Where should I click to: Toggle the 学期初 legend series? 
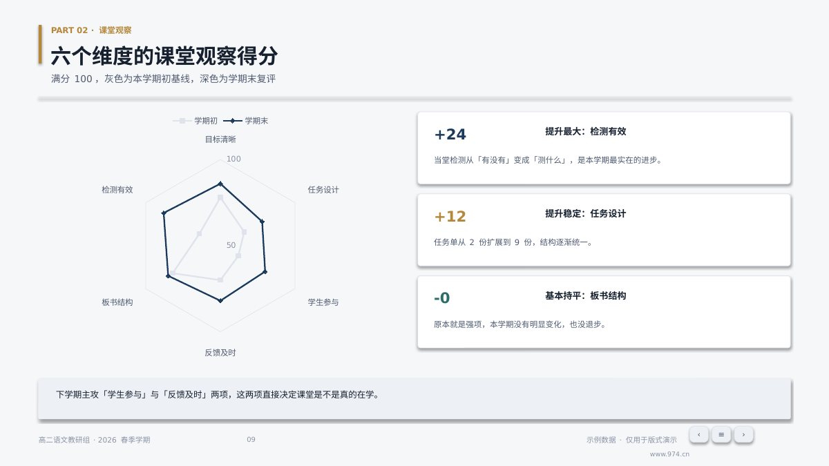coord(195,121)
